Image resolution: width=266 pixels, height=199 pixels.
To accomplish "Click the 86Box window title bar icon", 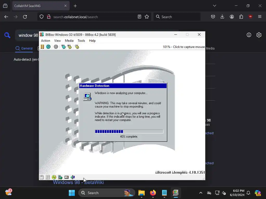I will click(42, 34).
